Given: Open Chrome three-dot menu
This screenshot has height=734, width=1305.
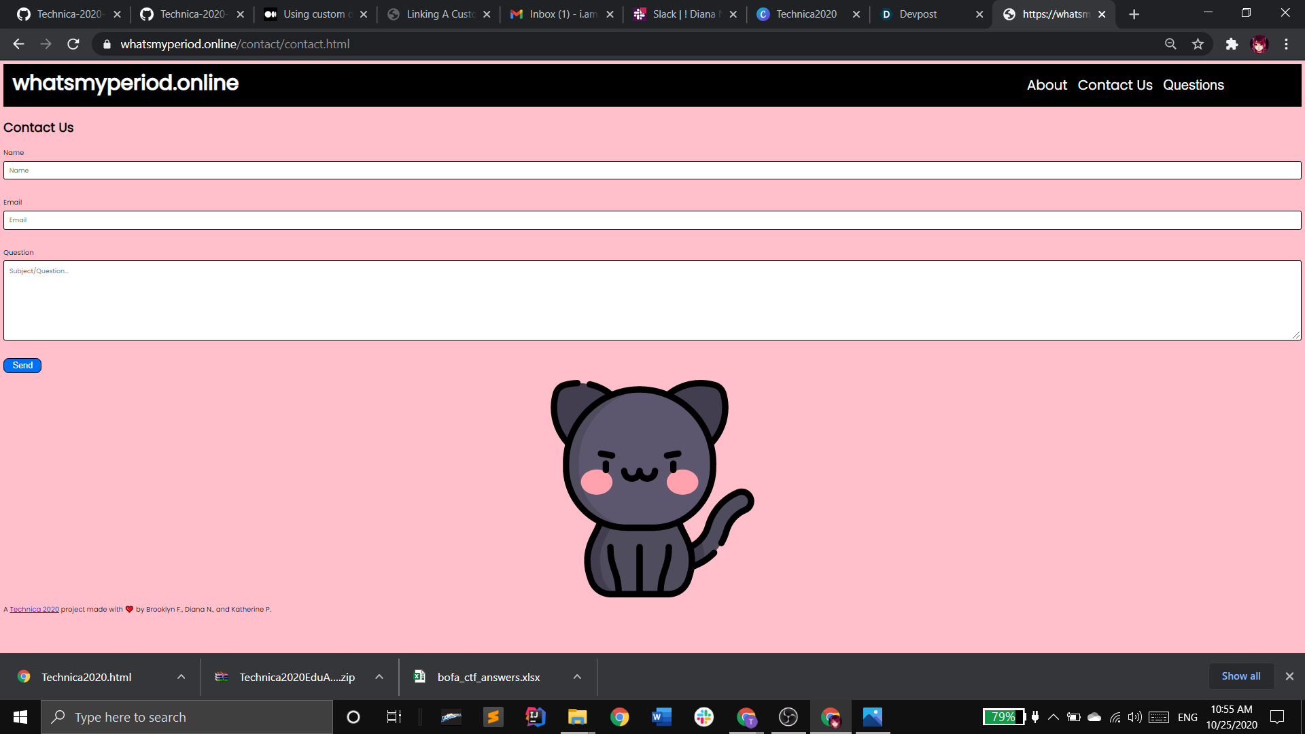Looking at the screenshot, I should 1286,44.
